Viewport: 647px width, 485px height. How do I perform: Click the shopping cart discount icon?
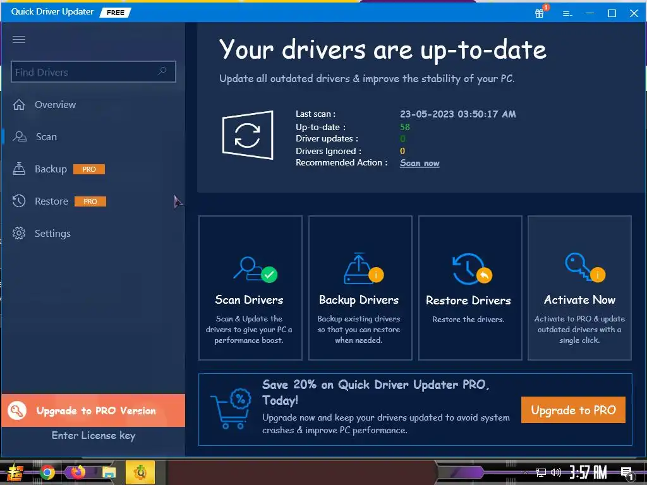(x=231, y=409)
